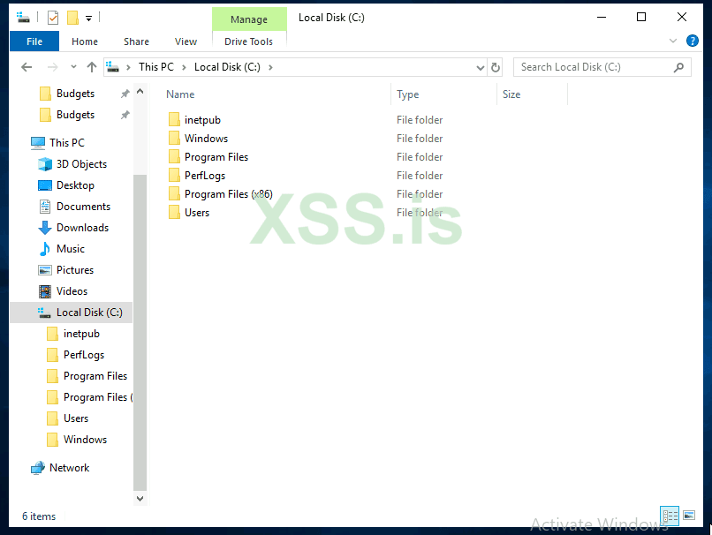Sort by the Type column header
The height and width of the screenshot is (535, 712).
coord(408,94)
